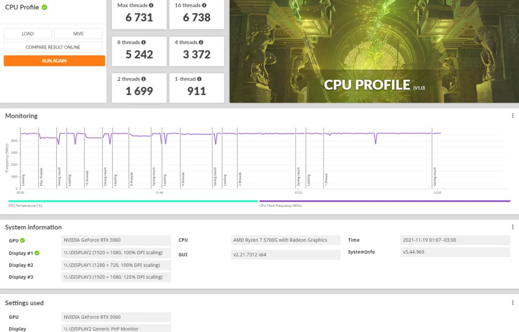Open the Monitoring three-dot options menu
The image size is (519, 332).
513,116
